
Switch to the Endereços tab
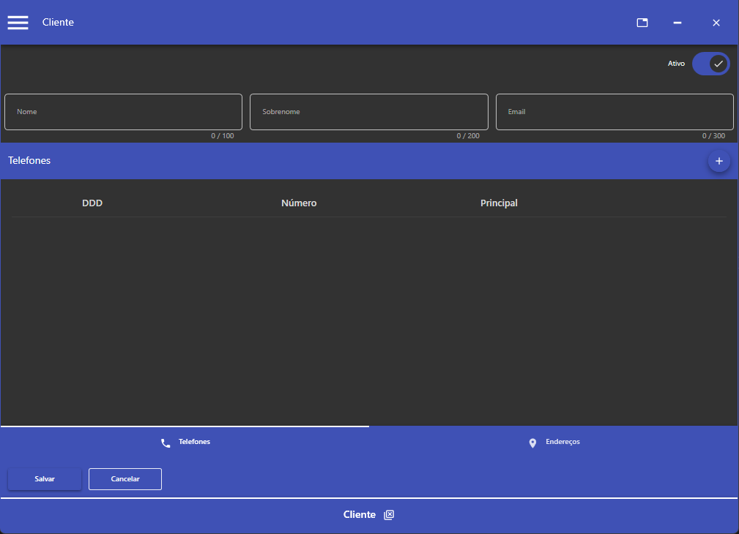click(x=554, y=443)
